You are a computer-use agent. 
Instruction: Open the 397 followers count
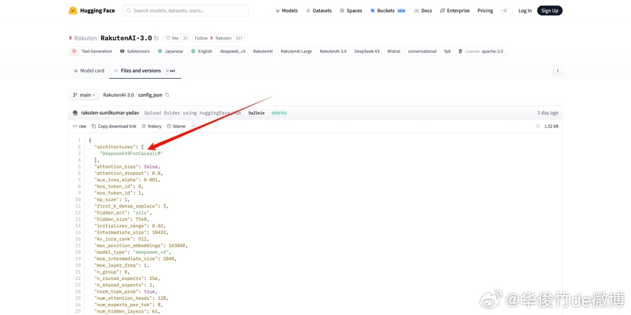tap(239, 38)
